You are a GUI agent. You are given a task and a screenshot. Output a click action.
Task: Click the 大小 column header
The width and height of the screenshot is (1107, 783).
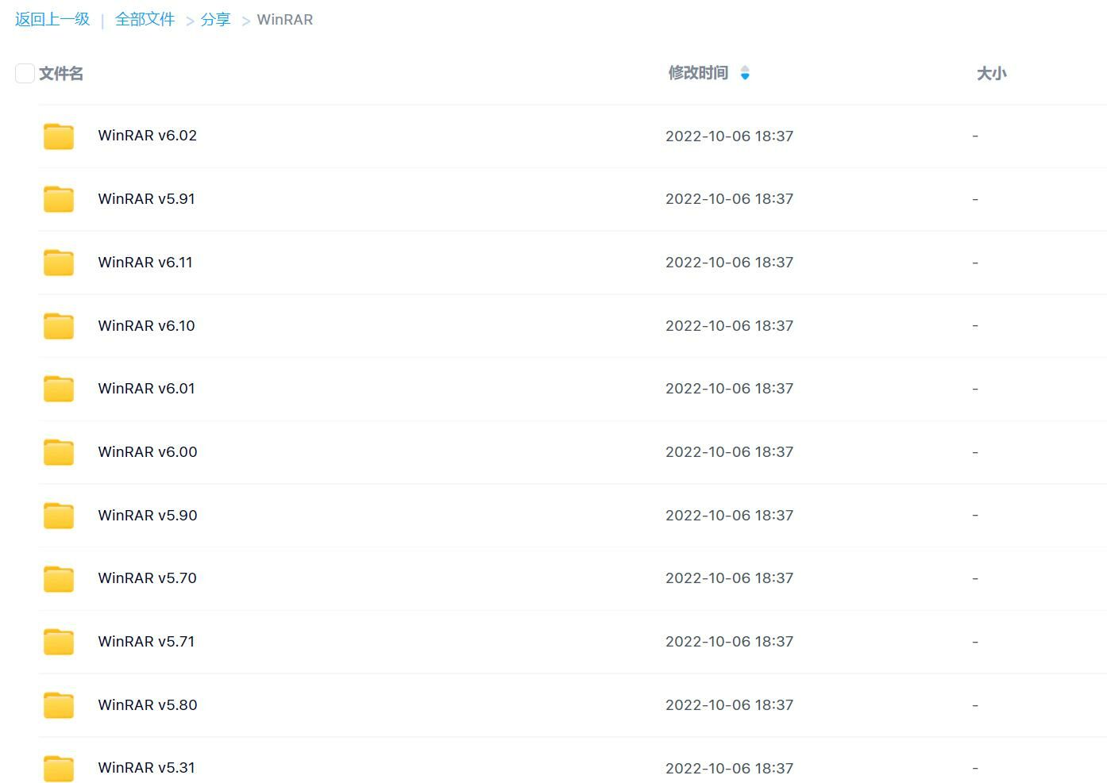991,74
